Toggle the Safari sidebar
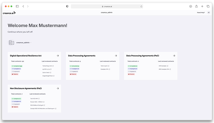 [17, 6]
